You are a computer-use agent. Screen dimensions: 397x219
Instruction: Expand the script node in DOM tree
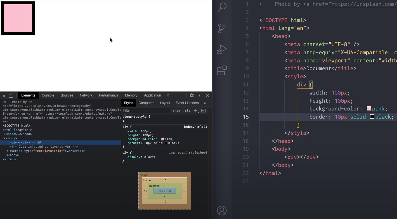(8, 151)
